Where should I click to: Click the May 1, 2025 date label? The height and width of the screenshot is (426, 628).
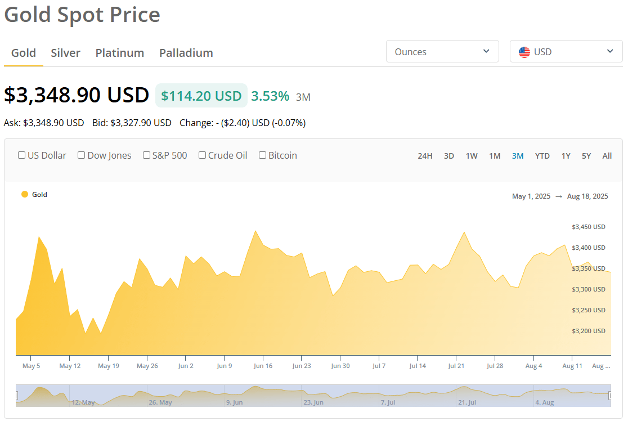pyautogui.click(x=531, y=196)
